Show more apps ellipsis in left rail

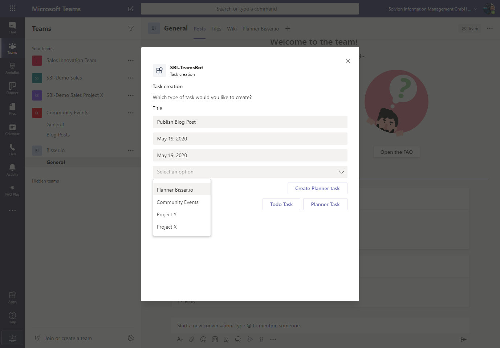(x=12, y=210)
